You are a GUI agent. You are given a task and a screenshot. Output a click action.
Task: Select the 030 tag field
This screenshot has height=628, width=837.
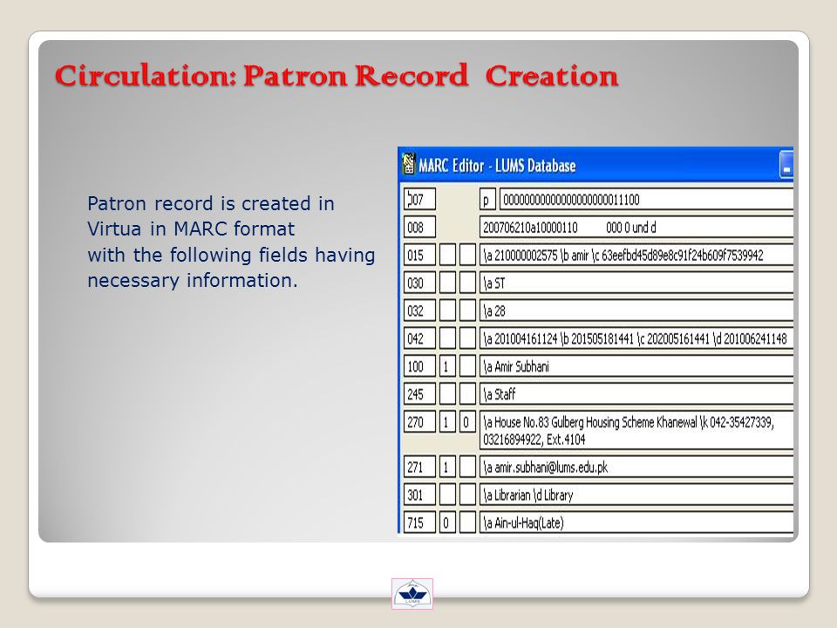click(419, 283)
